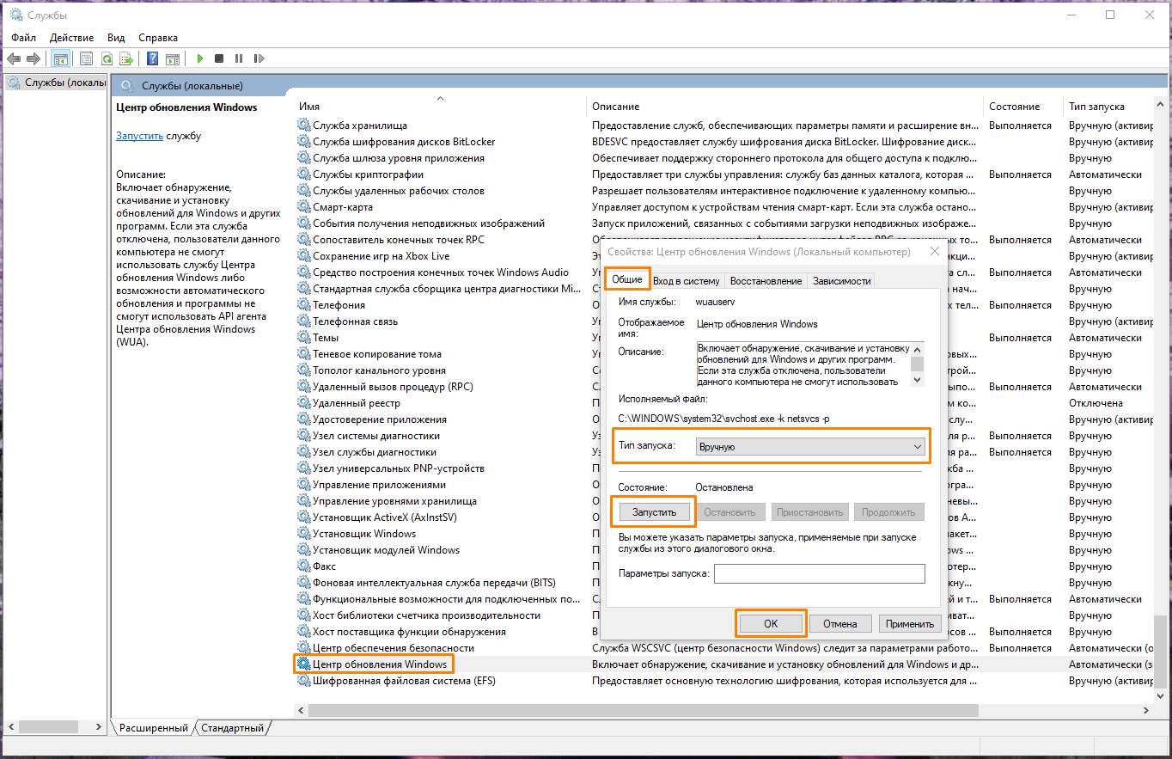Viewport: 1172px width, 759px height.
Task: Click the Restart service toolbar icon
Action: coord(259,58)
